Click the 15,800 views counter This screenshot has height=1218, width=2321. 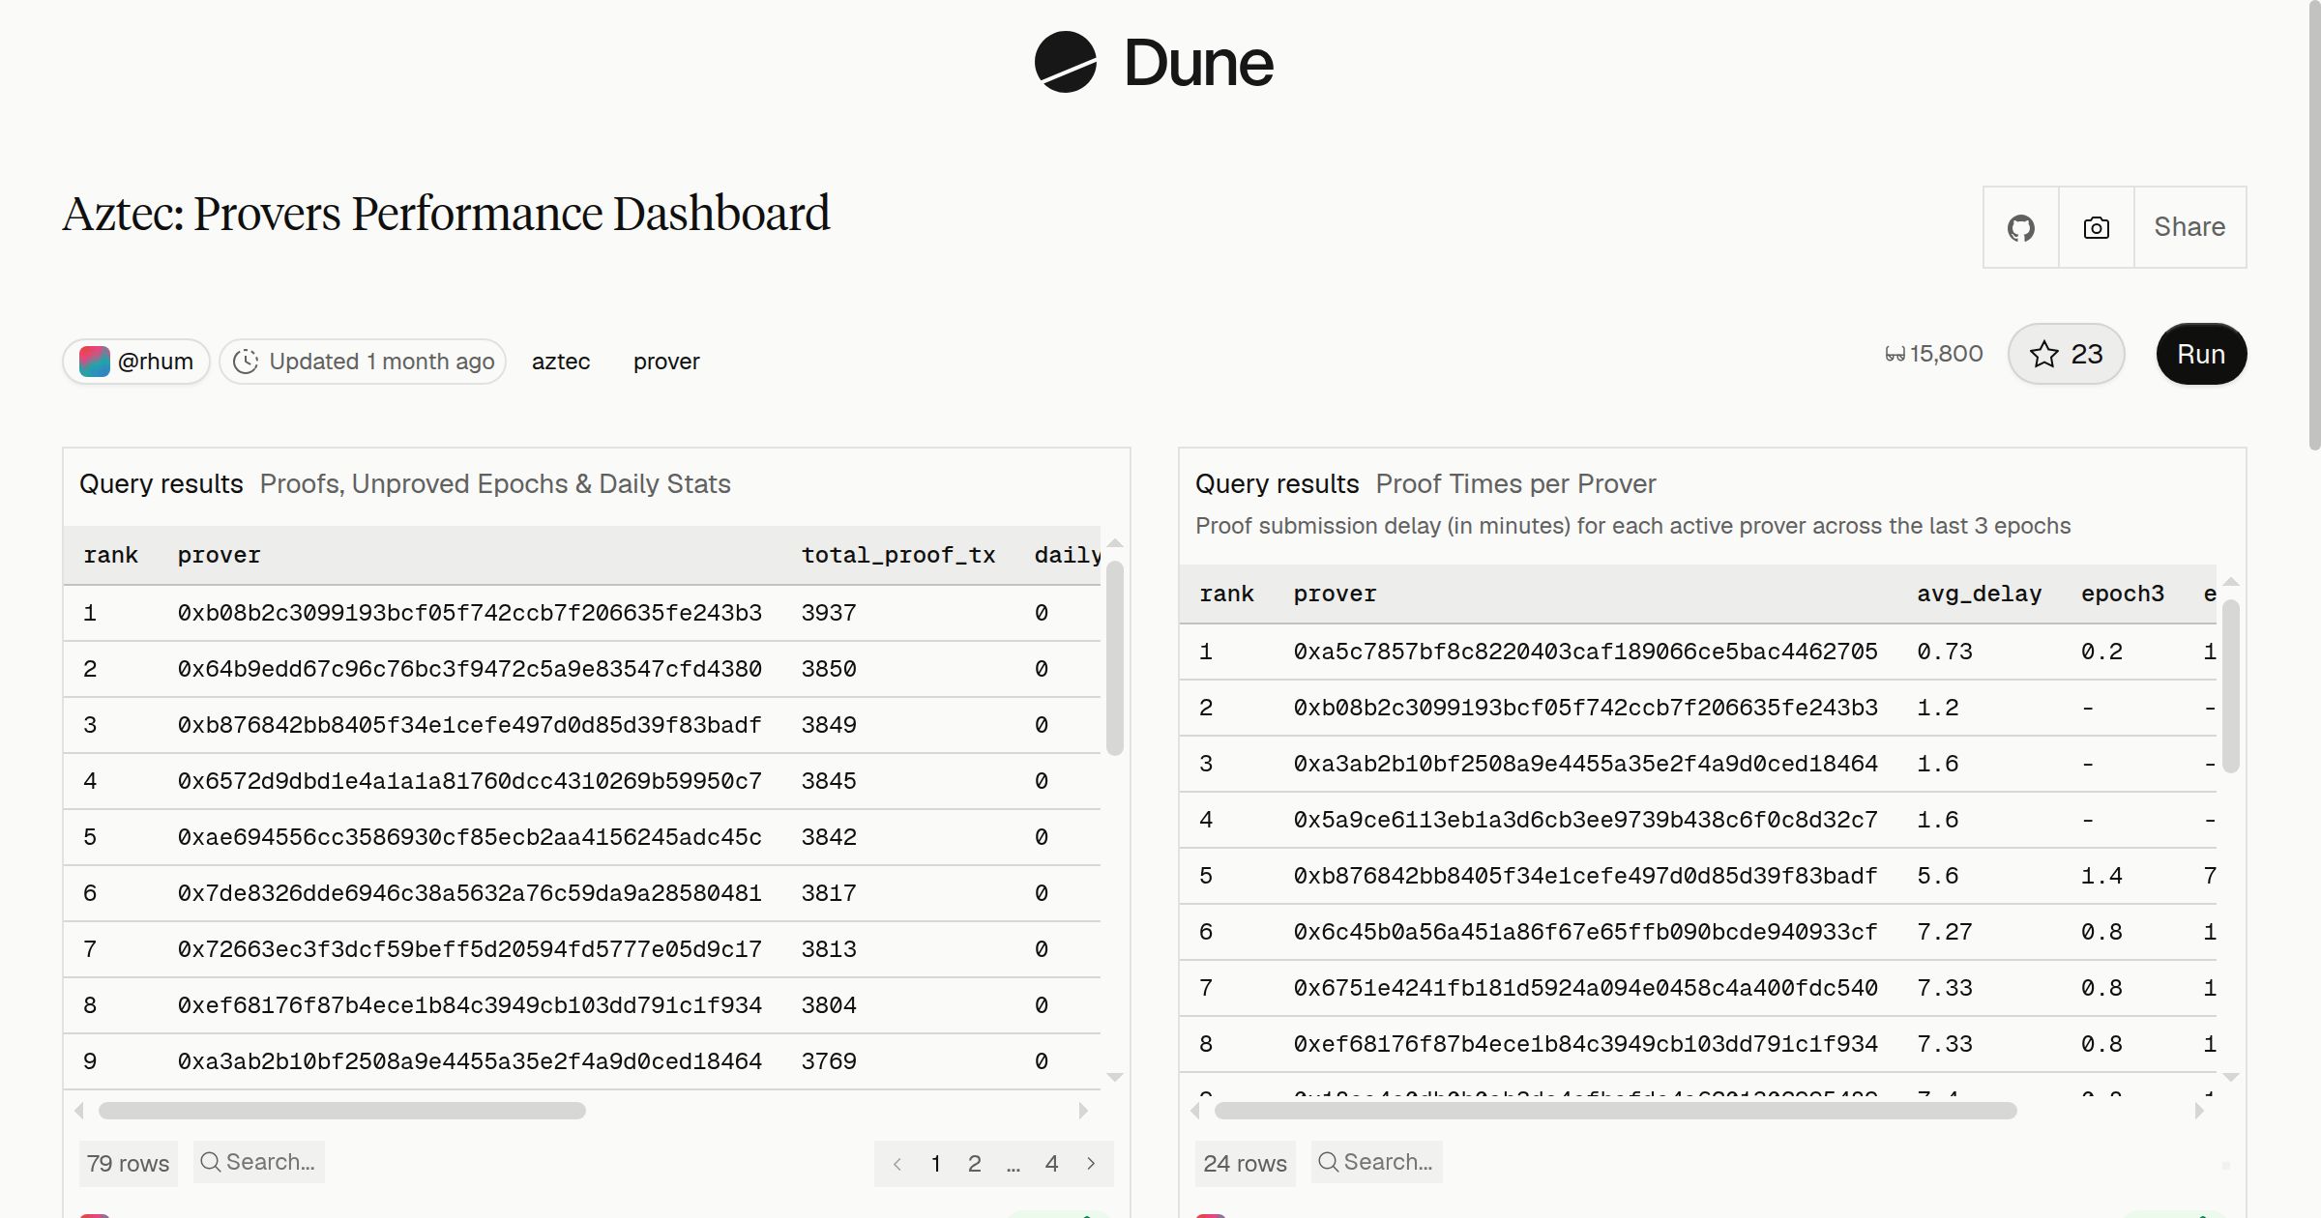(x=1934, y=354)
